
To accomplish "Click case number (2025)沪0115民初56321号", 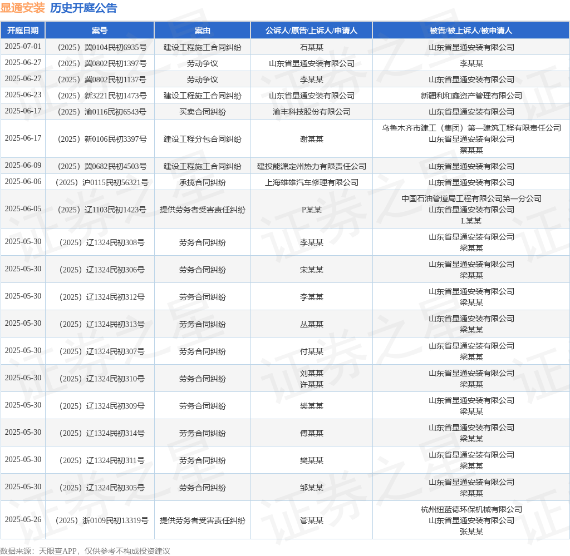I will tap(102, 182).
